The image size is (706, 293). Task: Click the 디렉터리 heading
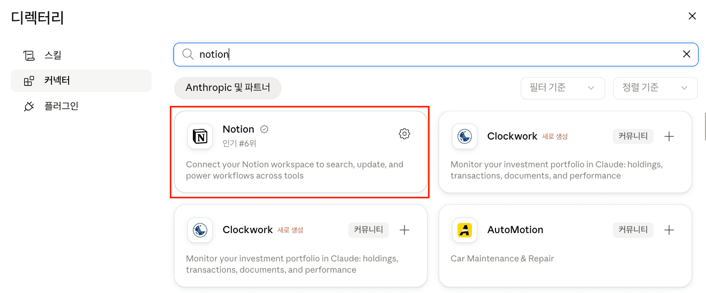[x=37, y=18]
